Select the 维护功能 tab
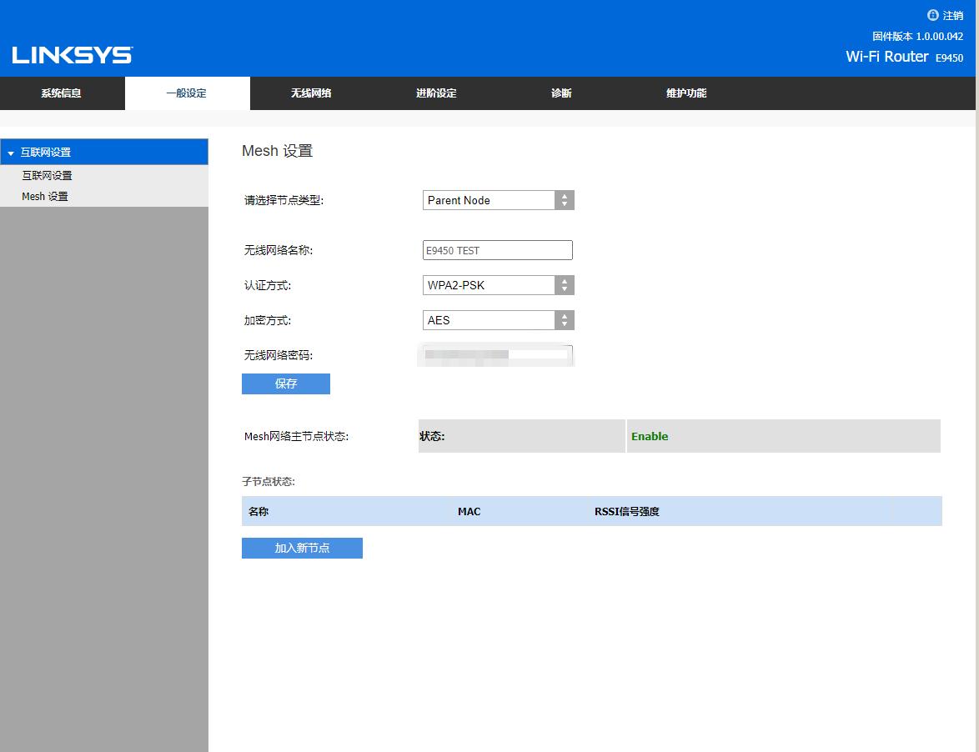This screenshot has height=752, width=979. click(685, 93)
